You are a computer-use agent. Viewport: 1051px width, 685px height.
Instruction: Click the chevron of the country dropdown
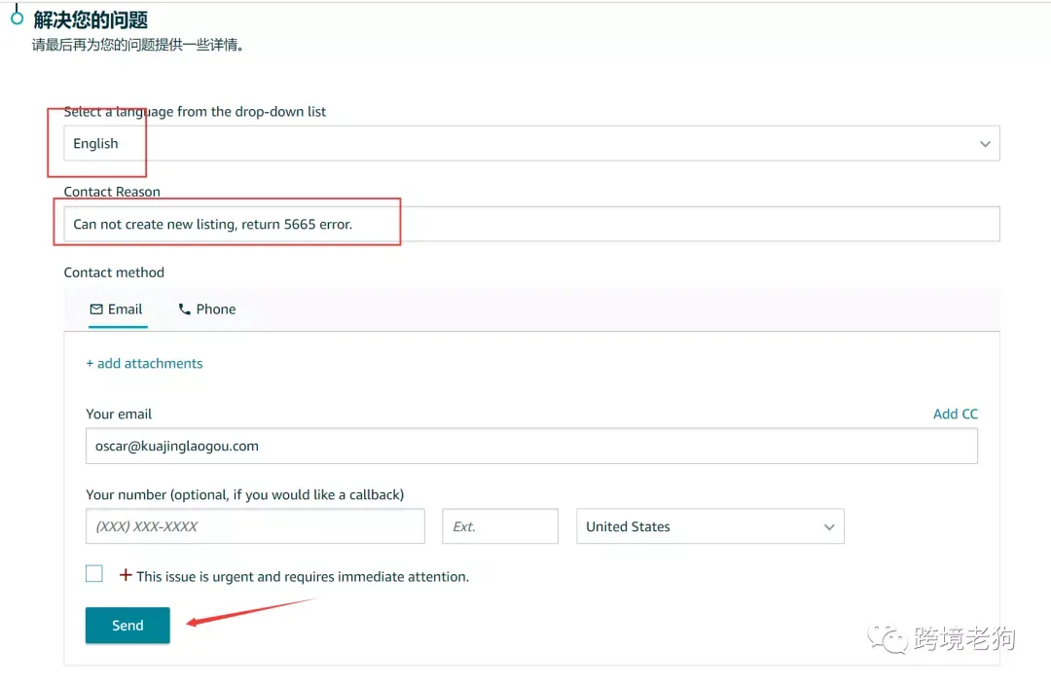click(x=829, y=526)
